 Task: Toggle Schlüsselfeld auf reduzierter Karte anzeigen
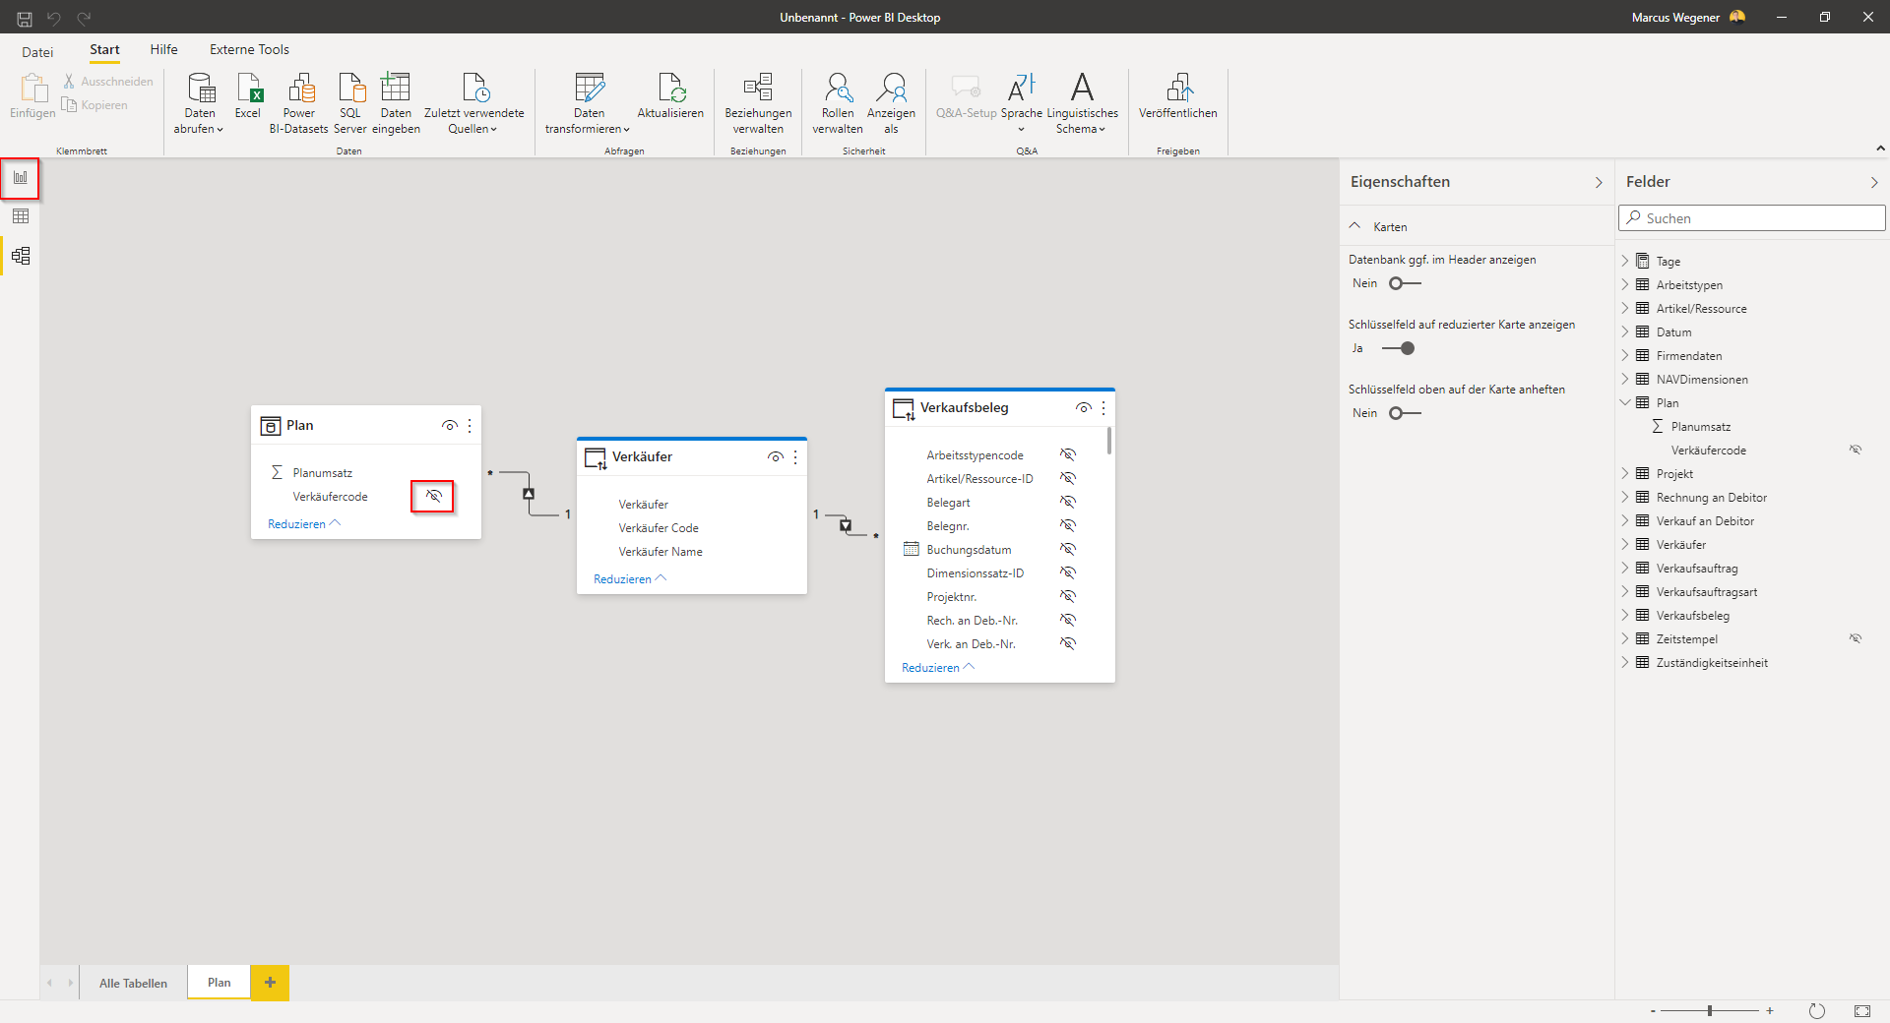click(x=1398, y=348)
